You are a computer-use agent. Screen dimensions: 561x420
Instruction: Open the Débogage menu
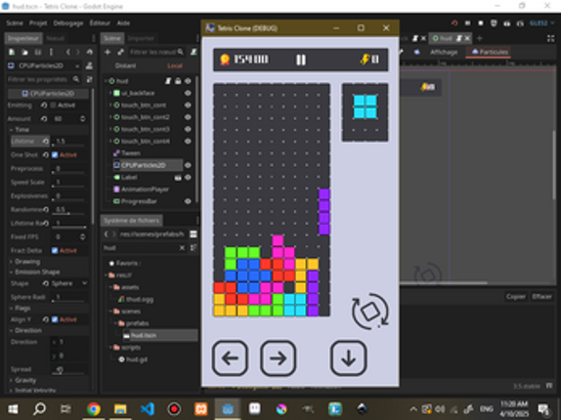[68, 23]
